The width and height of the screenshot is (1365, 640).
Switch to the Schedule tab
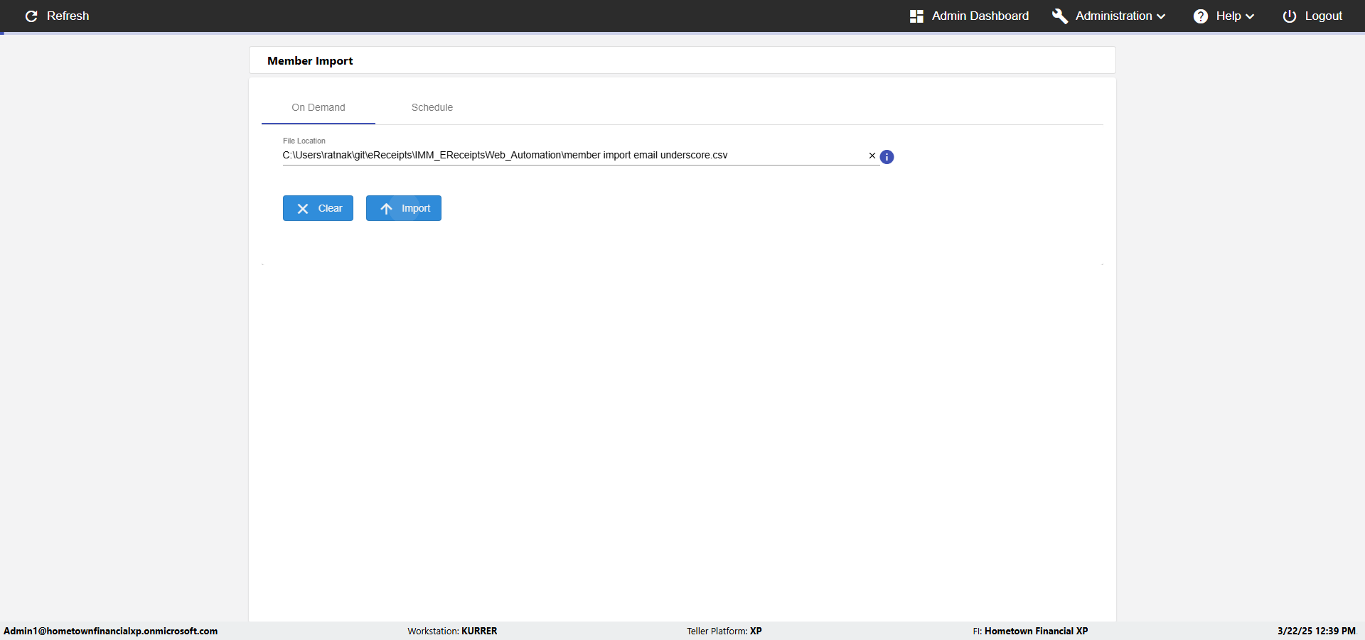pos(432,107)
